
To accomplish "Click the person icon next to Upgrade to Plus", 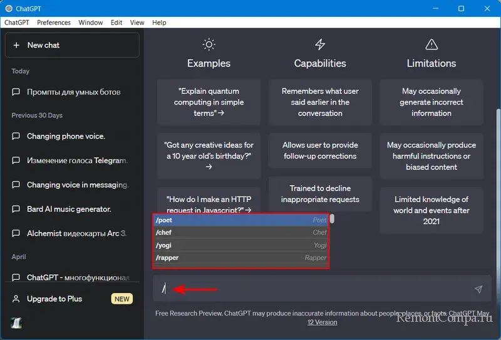I will click(x=16, y=299).
